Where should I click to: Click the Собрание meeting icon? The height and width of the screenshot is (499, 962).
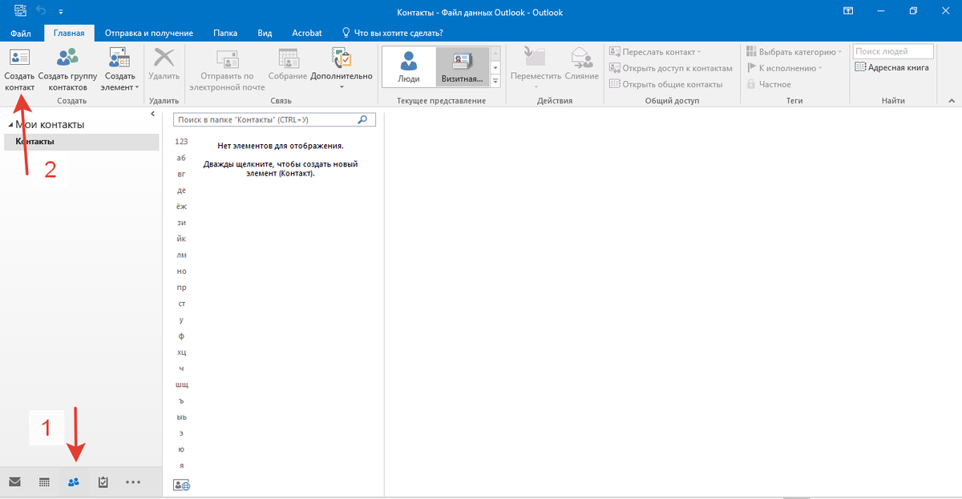(288, 57)
